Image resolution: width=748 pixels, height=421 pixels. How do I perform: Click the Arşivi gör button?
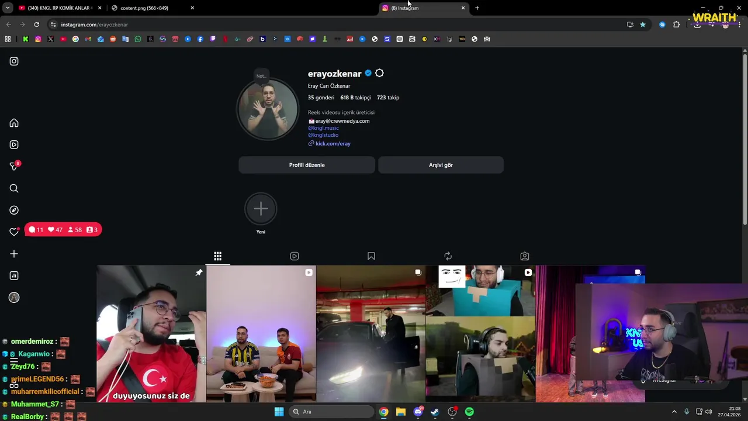441,165
